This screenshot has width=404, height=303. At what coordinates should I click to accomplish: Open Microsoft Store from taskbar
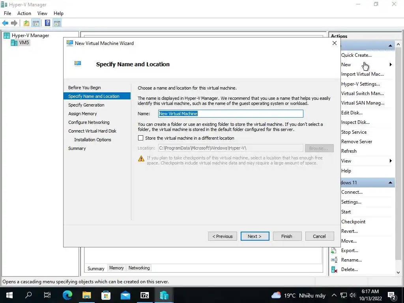(x=106, y=295)
